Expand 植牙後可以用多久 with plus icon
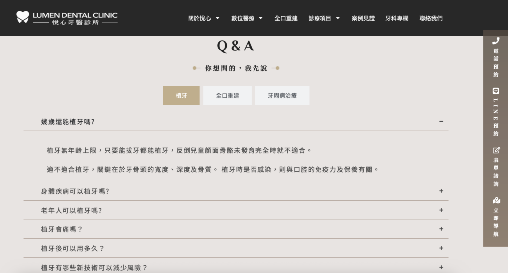This screenshot has width=508, height=273. click(441, 248)
